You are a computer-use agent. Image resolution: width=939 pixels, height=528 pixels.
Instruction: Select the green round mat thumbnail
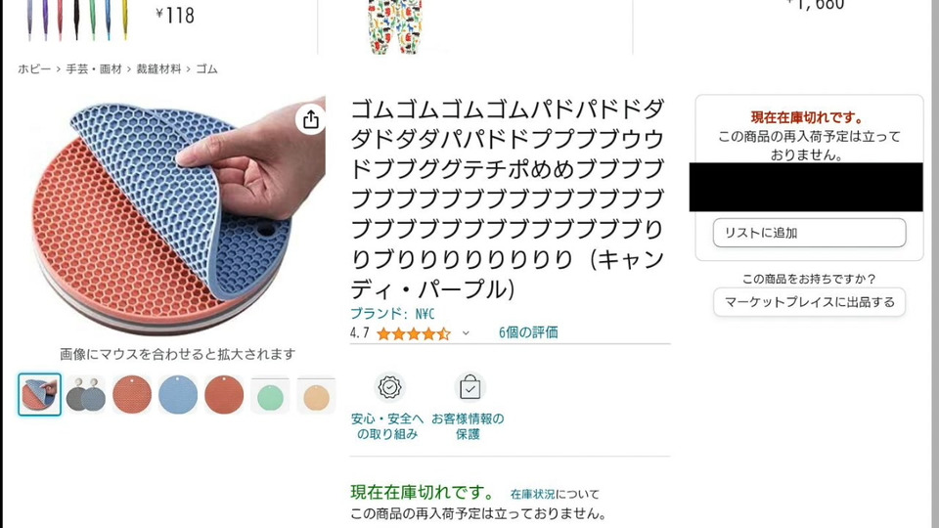[270, 396]
